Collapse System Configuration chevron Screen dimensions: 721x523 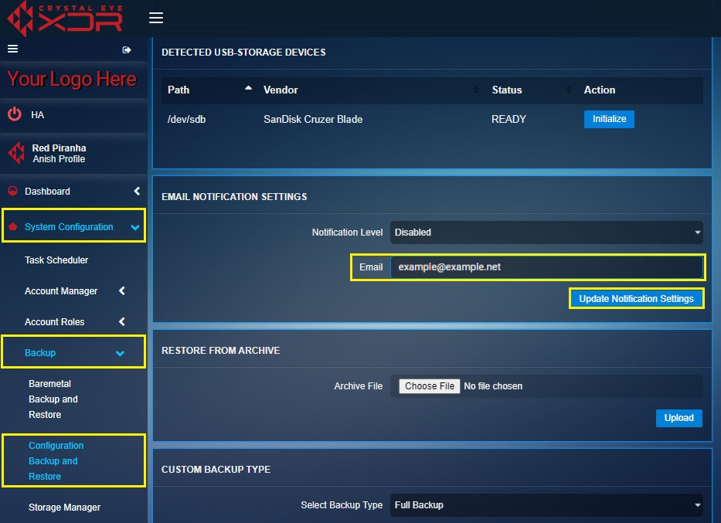[134, 227]
